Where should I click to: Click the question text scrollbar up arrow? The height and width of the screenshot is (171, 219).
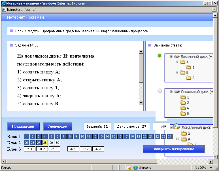141,51
